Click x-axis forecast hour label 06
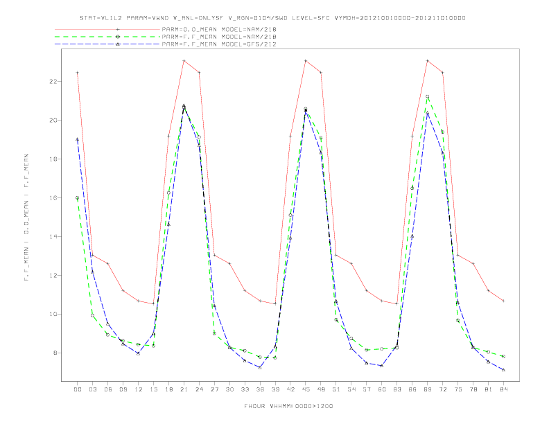This screenshot has width=549, height=424. pyautogui.click(x=108, y=389)
